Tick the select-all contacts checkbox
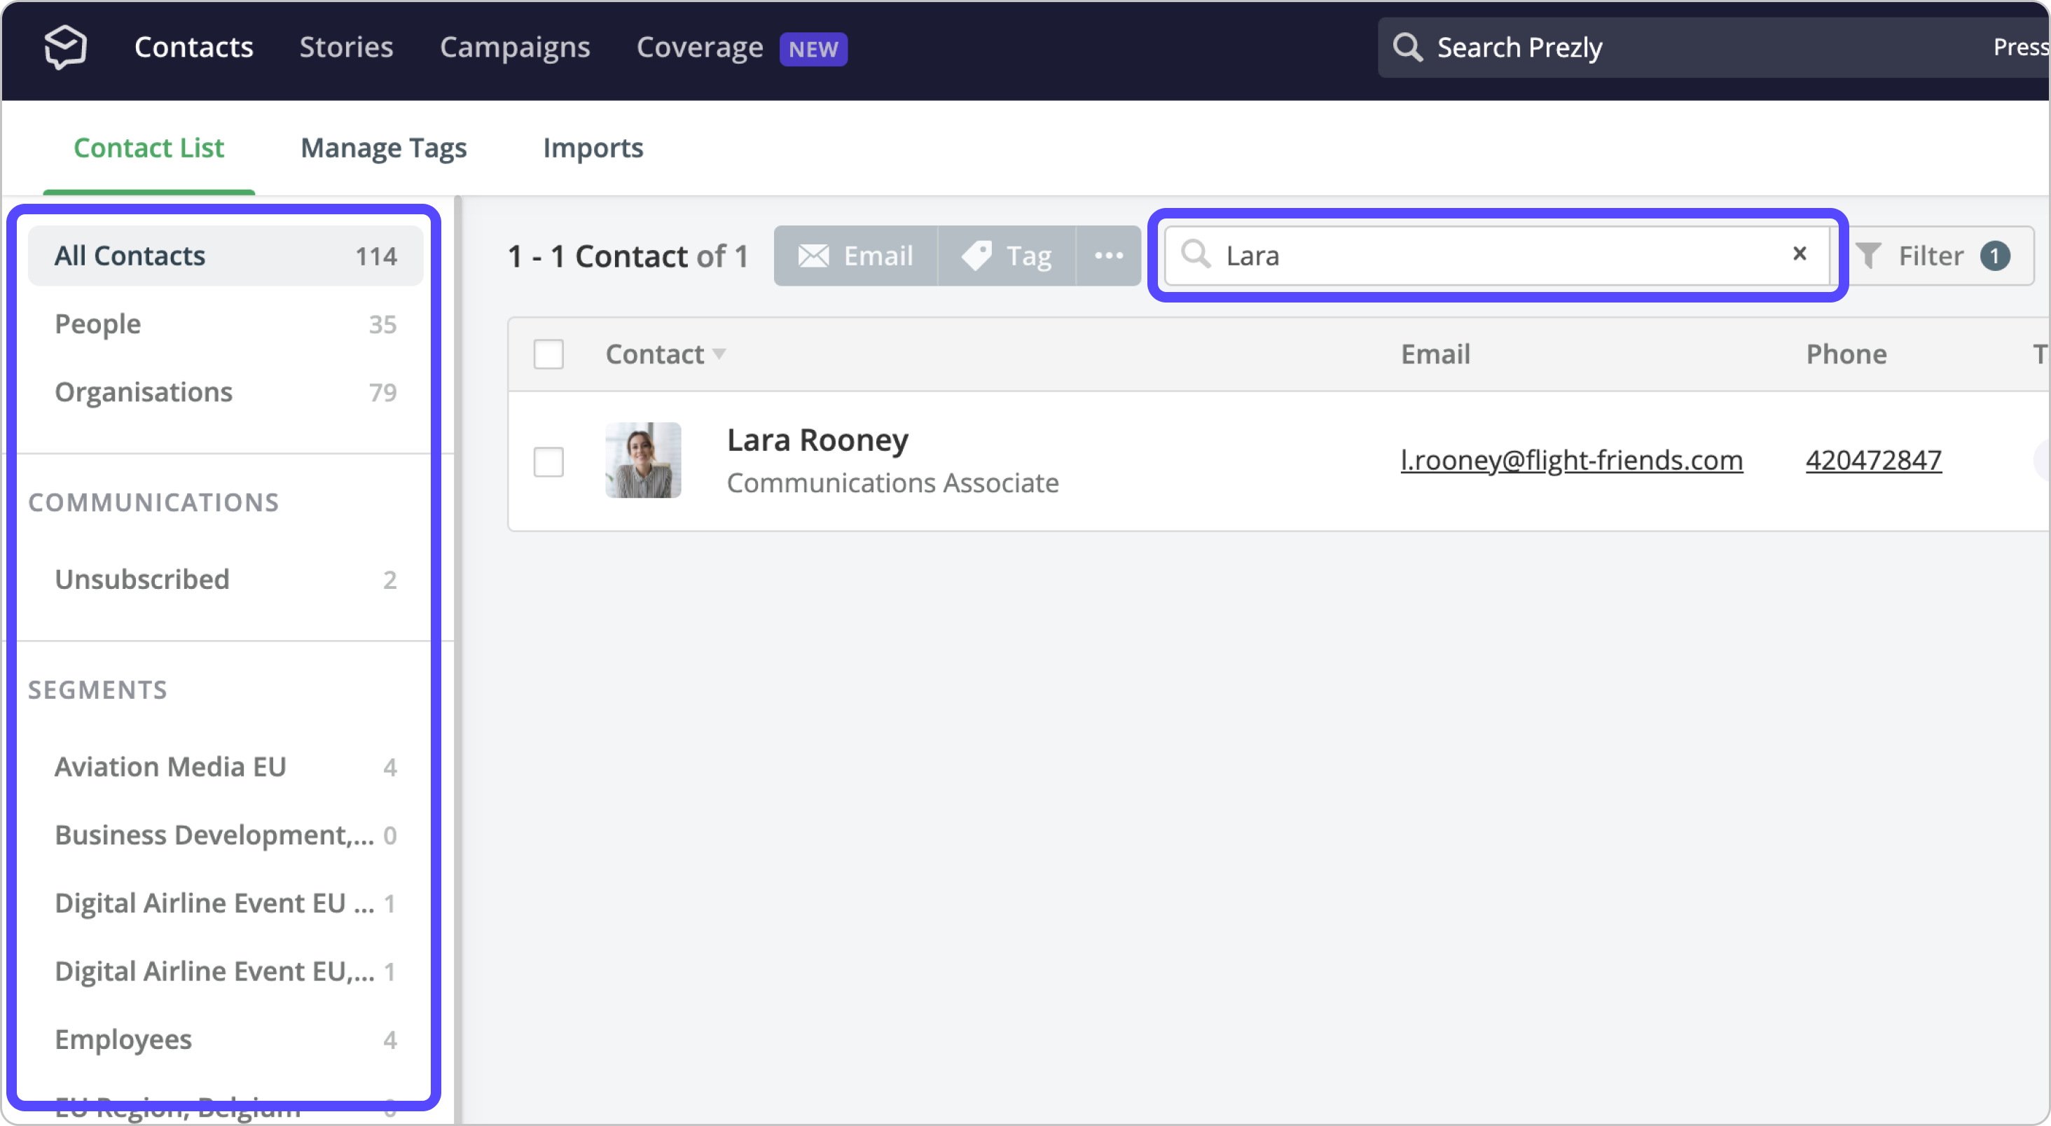This screenshot has width=2051, height=1126. 548,354
